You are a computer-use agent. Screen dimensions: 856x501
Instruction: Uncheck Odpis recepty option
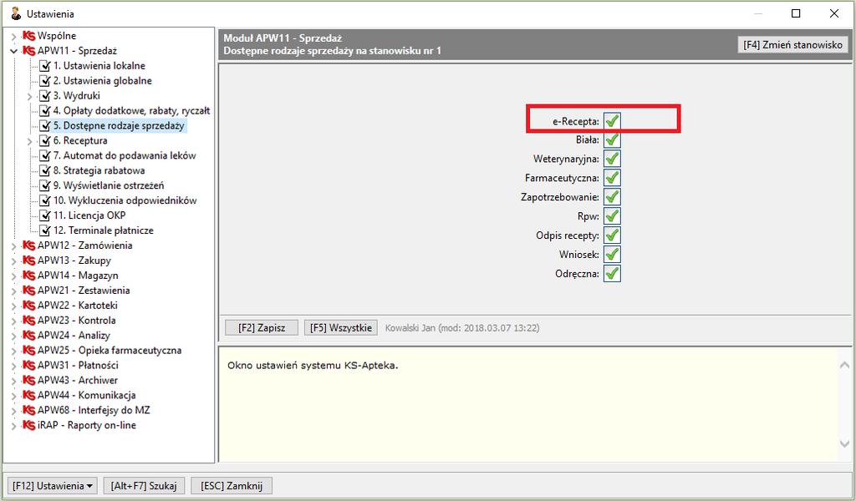pyautogui.click(x=612, y=235)
